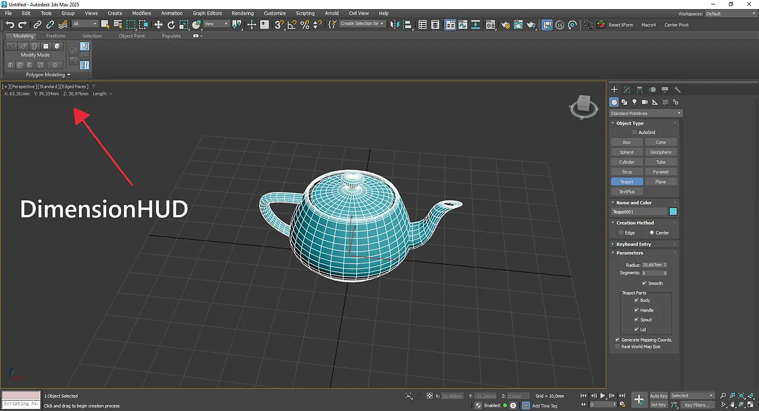
Task: Activate the Select and Move tool
Action: 158,24
